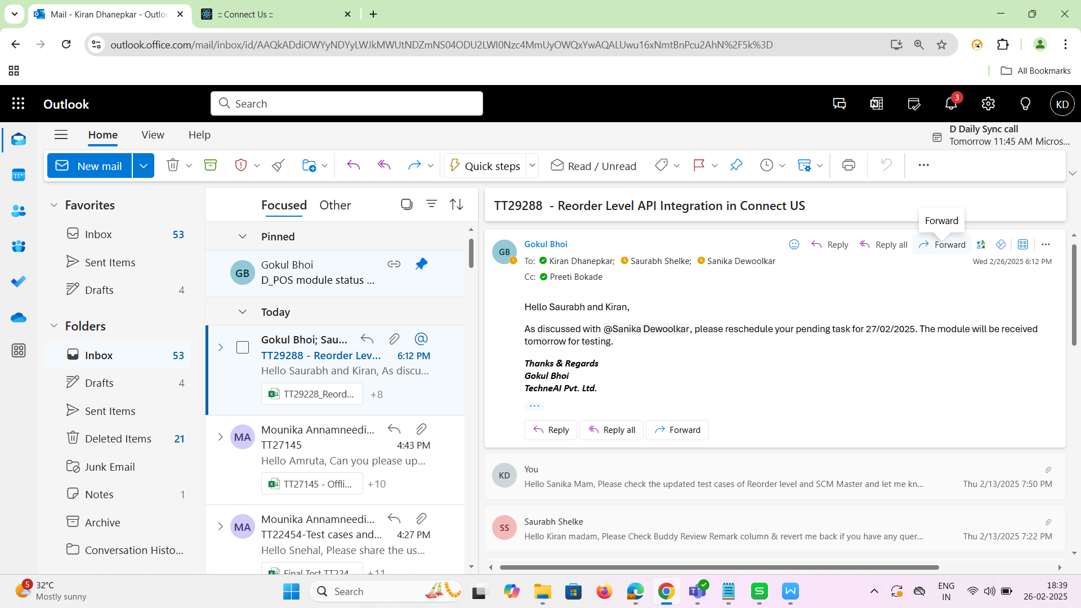Click the Outlook search box
The height and width of the screenshot is (608, 1081).
tap(347, 104)
